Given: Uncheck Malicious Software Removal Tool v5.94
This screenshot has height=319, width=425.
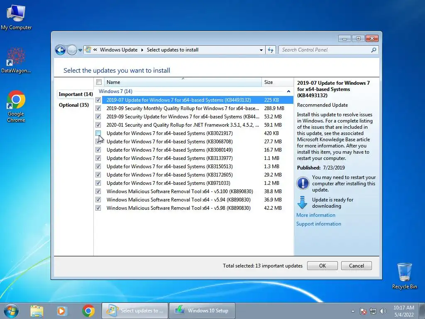Looking at the screenshot, I should click(x=98, y=200).
